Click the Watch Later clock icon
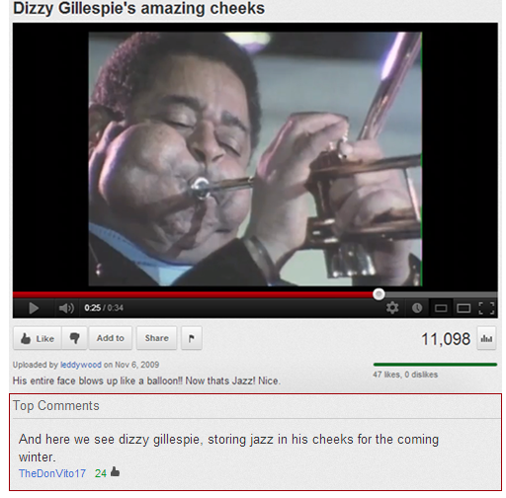This screenshot has width=506, height=498. point(417,308)
